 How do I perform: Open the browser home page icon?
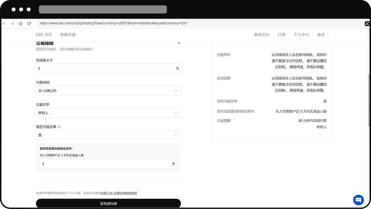coord(21,24)
